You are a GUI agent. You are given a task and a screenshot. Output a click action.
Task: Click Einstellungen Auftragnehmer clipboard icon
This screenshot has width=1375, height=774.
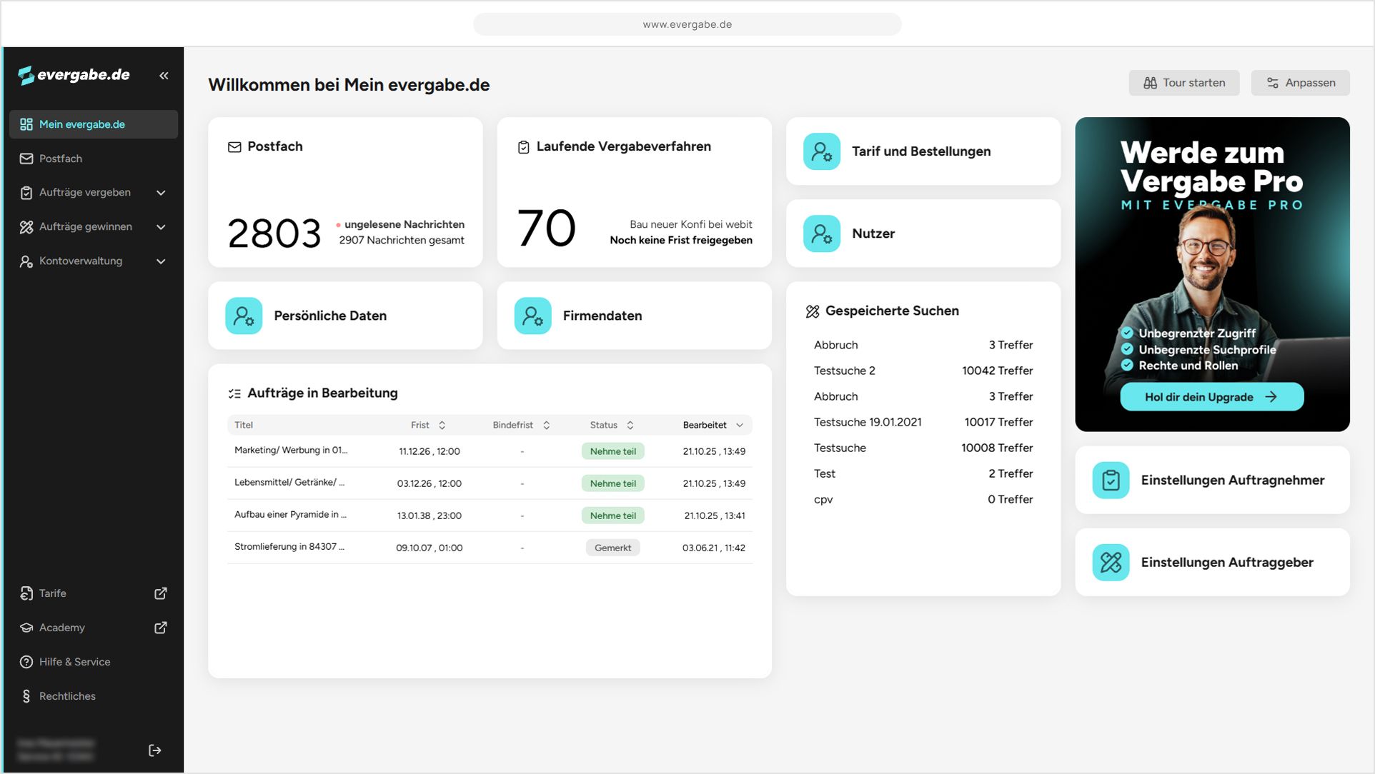1111,481
